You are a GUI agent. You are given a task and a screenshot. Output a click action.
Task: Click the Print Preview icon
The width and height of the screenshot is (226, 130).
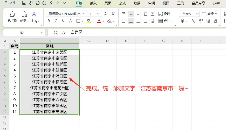tap(44, 3)
